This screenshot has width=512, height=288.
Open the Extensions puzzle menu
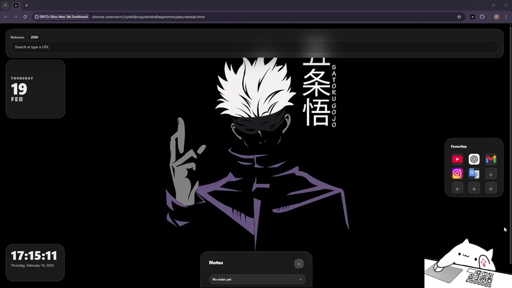tap(482, 17)
